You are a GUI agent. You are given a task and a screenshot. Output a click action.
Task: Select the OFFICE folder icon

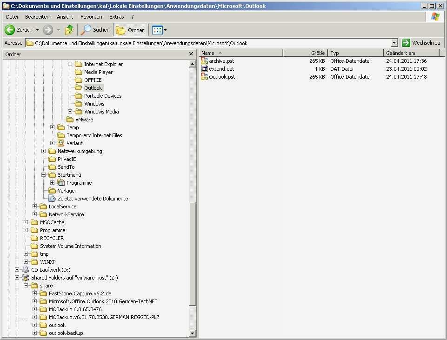click(x=79, y=80)
